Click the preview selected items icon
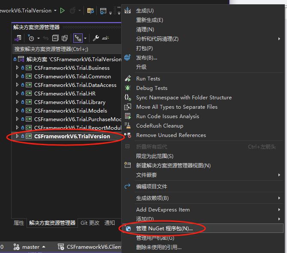This screenshot has width=287, height=253. point(105,38)
